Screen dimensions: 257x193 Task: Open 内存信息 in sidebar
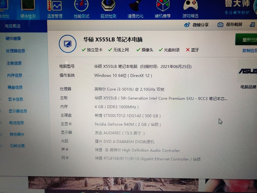tap(15, 75)
